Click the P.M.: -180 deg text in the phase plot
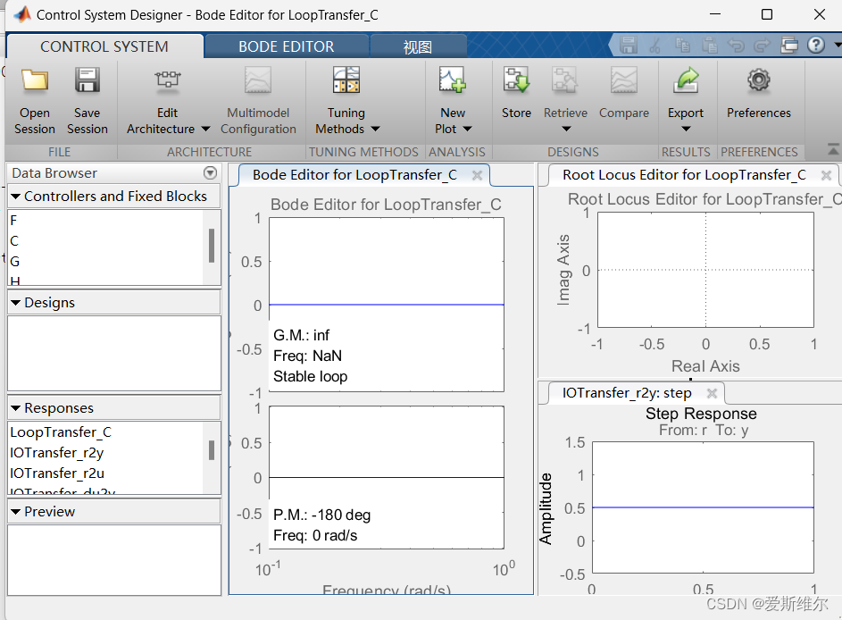842x620 pixels. (x=321, y=515)
